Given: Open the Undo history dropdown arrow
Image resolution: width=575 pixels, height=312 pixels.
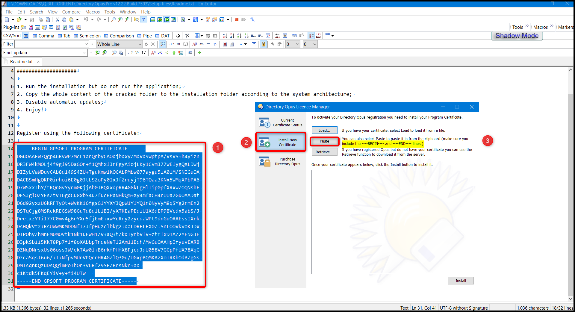Looking at the screenshot, I should coord(92,19).
